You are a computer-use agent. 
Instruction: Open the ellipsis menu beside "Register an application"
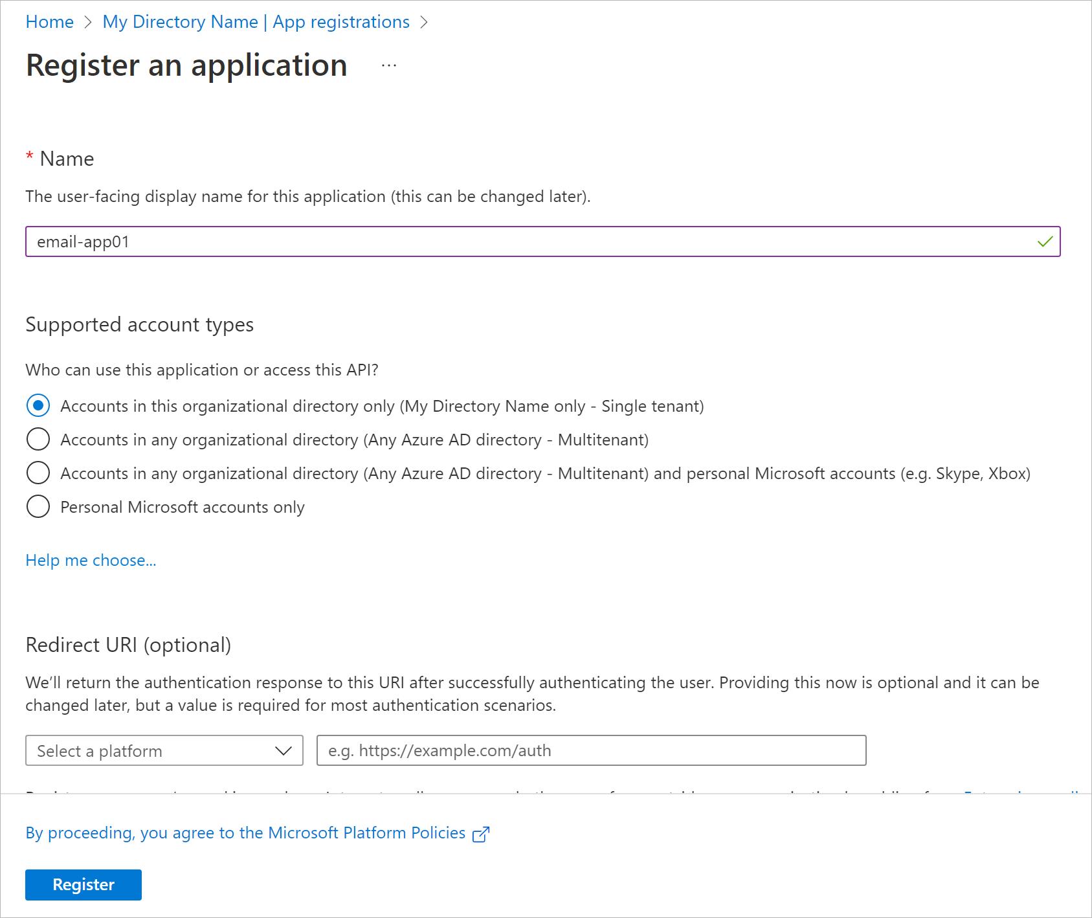389,65
